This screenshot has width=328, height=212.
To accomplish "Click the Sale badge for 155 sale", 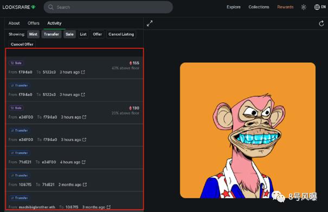I will click(x=16, y=63).
